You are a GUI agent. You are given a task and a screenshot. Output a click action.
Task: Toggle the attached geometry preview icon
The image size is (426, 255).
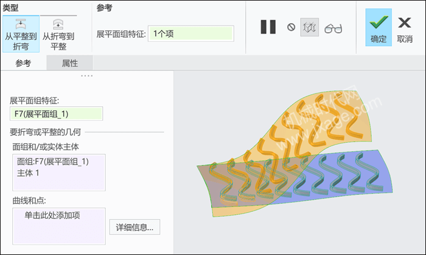click(x=309, y=27)
